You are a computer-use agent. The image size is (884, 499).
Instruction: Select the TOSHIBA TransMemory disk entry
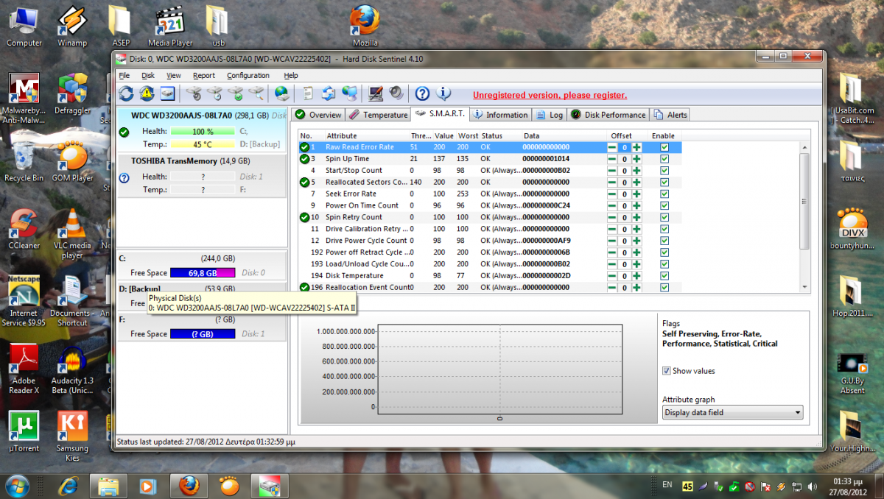click(x=202, y=175)
